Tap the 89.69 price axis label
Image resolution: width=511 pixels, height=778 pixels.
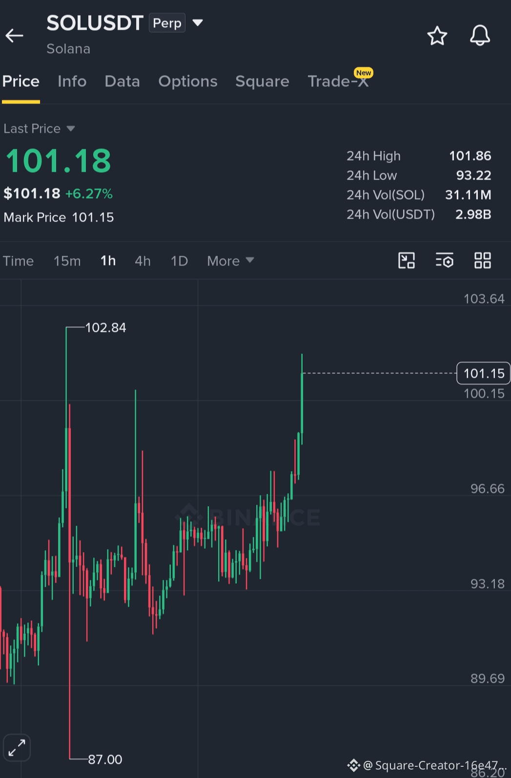pyautogui.click(x=487, y=678)
